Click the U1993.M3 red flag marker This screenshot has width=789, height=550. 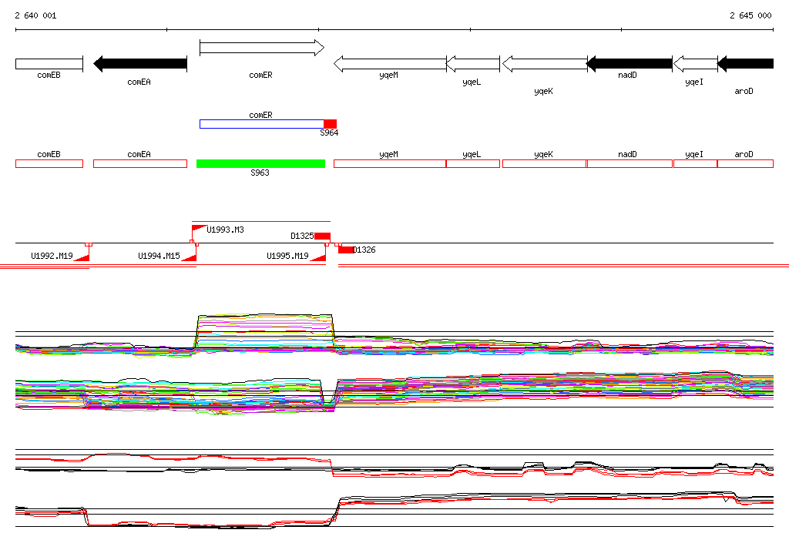point(200,229)
